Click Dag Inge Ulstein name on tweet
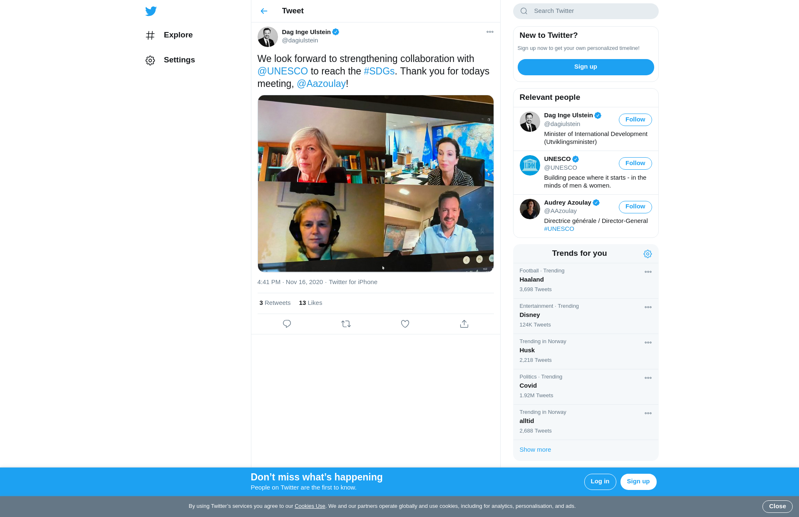 pos(306,32)
